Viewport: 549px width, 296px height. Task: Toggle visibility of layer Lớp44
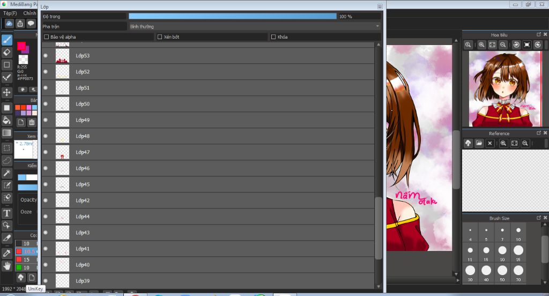point(46,217)
